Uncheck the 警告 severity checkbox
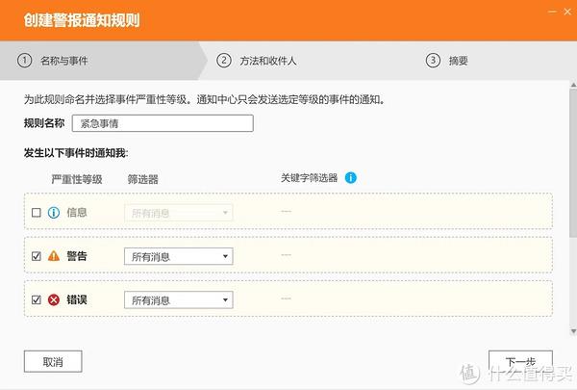 click(37, 256)
